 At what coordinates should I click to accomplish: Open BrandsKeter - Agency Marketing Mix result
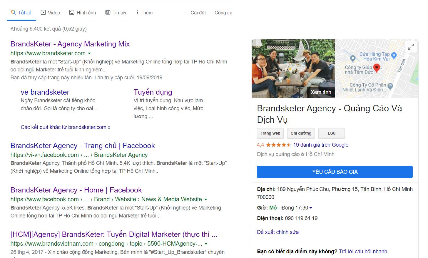click(70, 44)
